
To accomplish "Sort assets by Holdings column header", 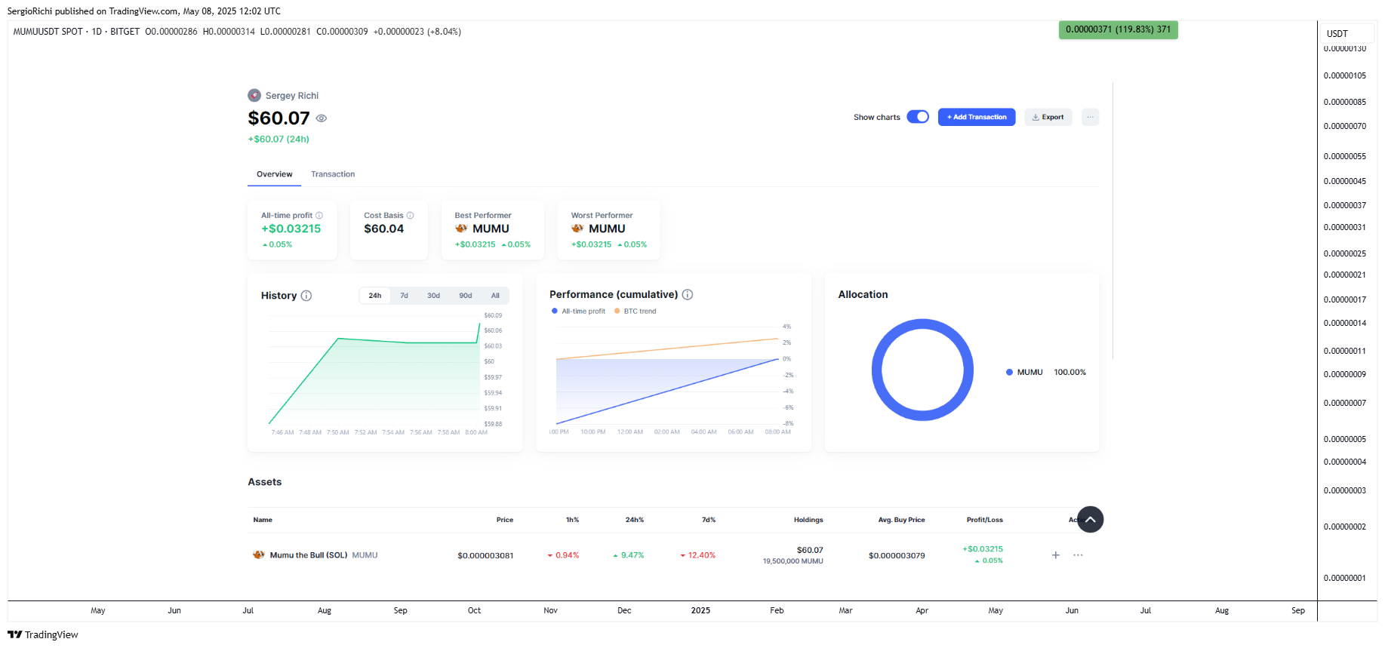I will (808, 520).
